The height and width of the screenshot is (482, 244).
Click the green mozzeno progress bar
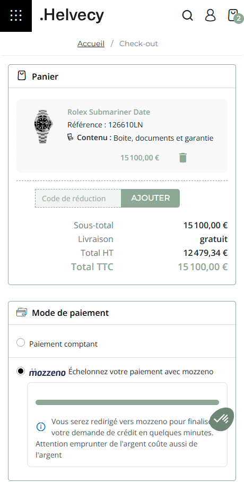pos(127,402)
